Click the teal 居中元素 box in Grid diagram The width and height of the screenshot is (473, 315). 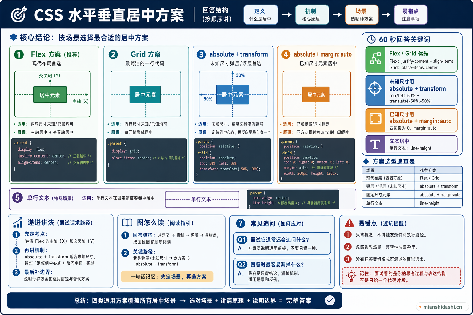pos(145,95)
